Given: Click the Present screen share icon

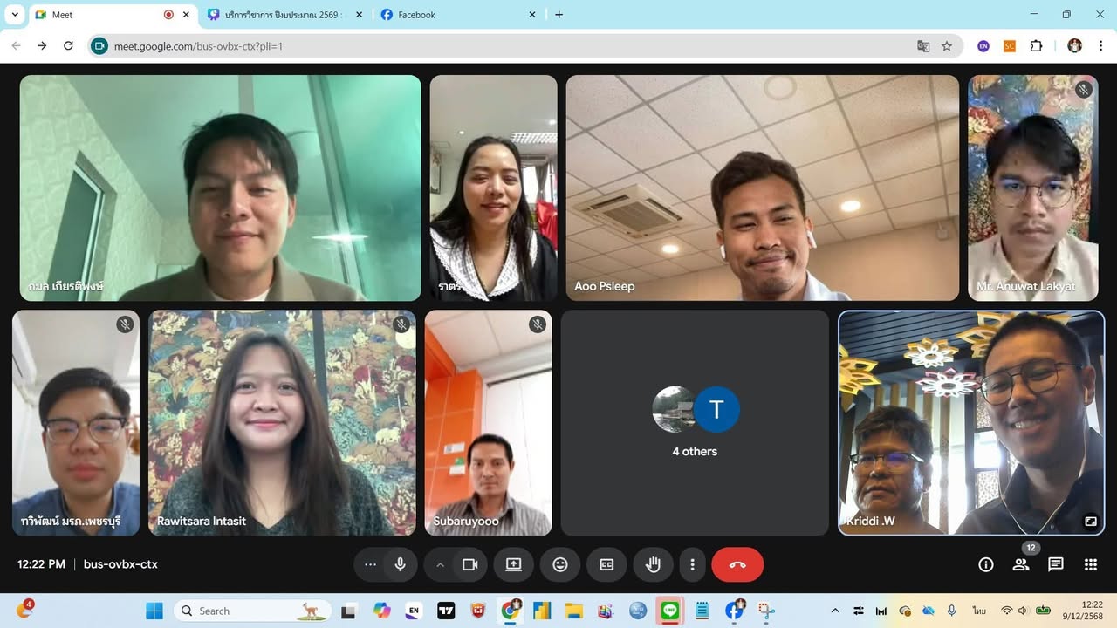Looking at the screenshot, I should click(x=513, y=564).
